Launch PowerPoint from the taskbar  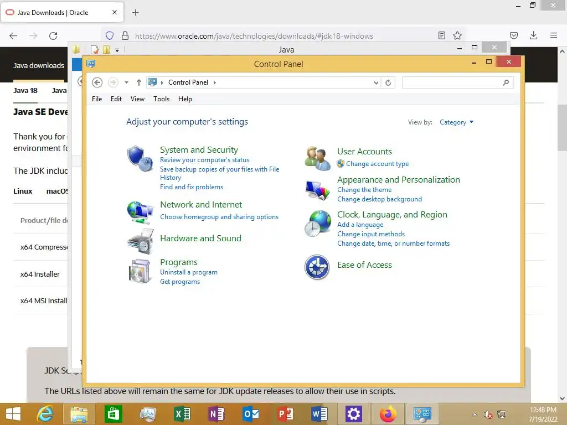click(x=285, y=414)
